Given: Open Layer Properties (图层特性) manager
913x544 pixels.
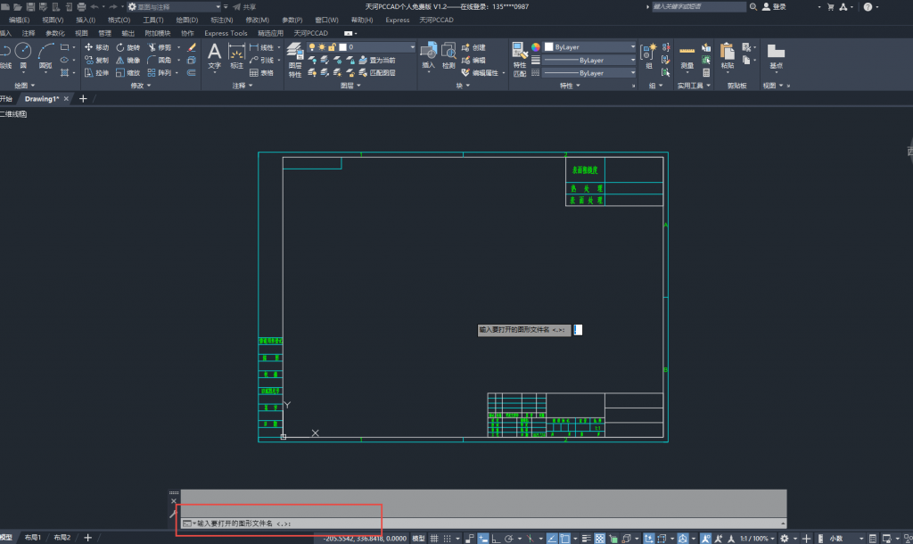Looking at the screenshot, I should click(295, 60).
